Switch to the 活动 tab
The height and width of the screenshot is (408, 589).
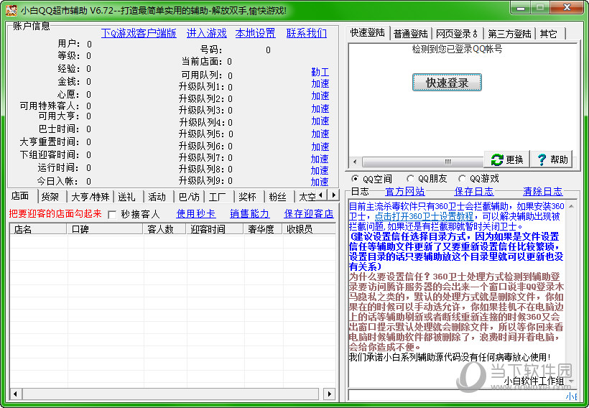pyautogui.click(x=157, y=197)
